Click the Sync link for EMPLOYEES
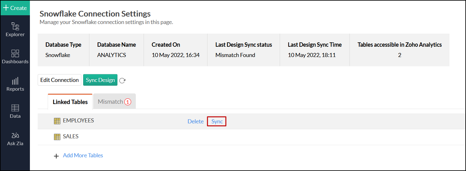This screenshot has height=171, width=466. click(217, 121)
